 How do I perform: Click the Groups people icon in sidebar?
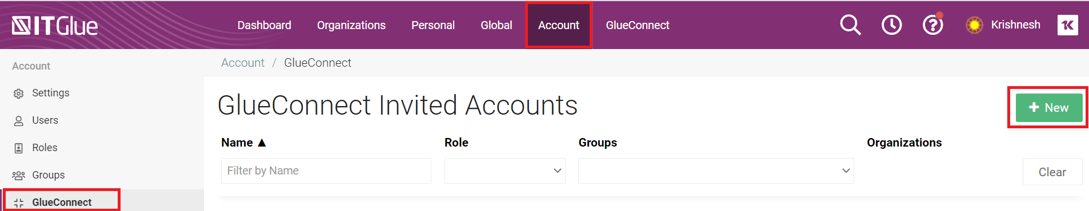pyautogui.click(x=19, y=176)
